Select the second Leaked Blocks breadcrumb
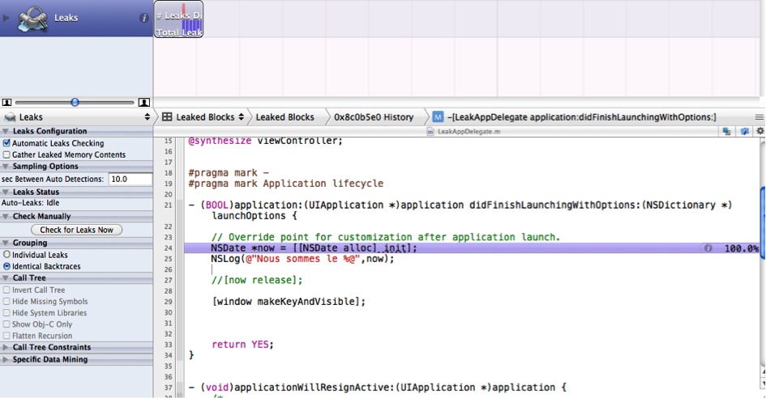 (285, 117)
